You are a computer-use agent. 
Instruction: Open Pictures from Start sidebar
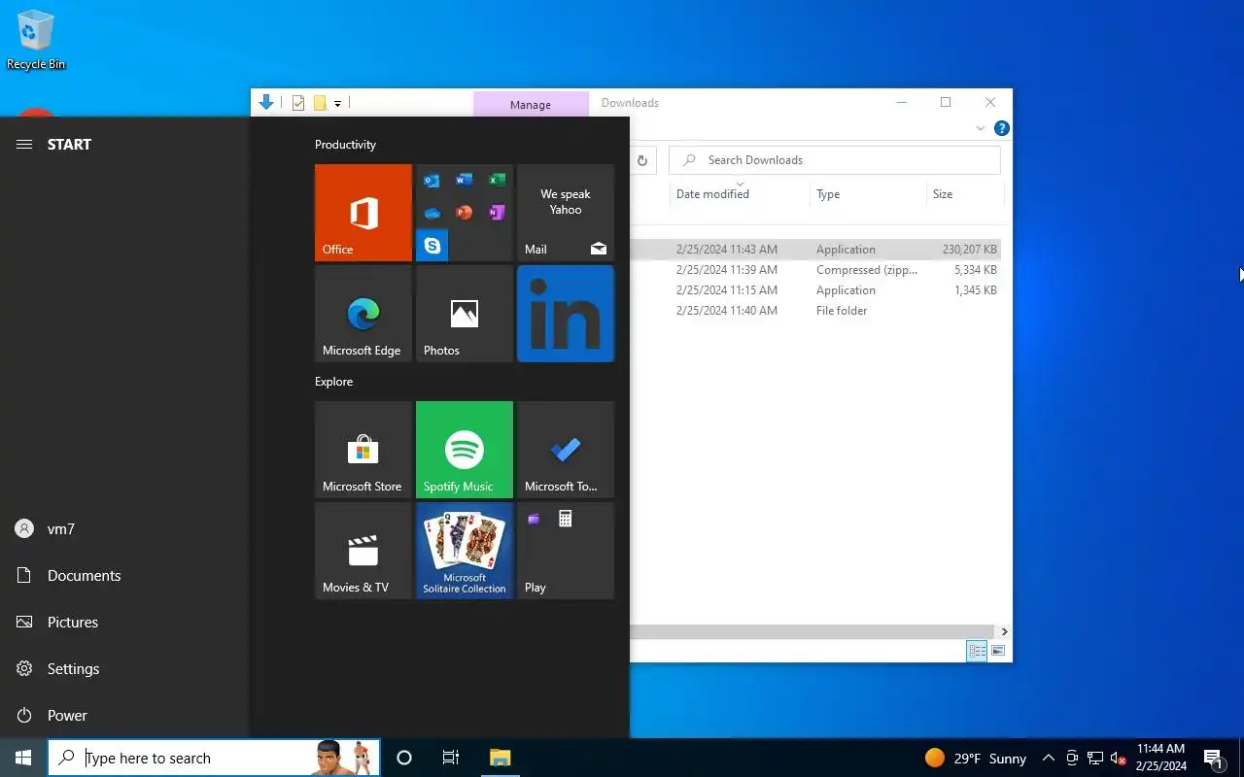click(124, 623)
